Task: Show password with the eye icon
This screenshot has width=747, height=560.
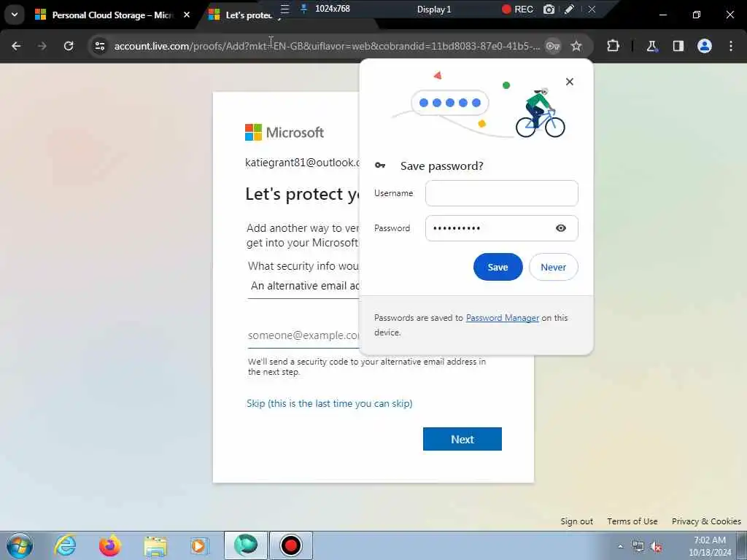Action: [561, 228]
